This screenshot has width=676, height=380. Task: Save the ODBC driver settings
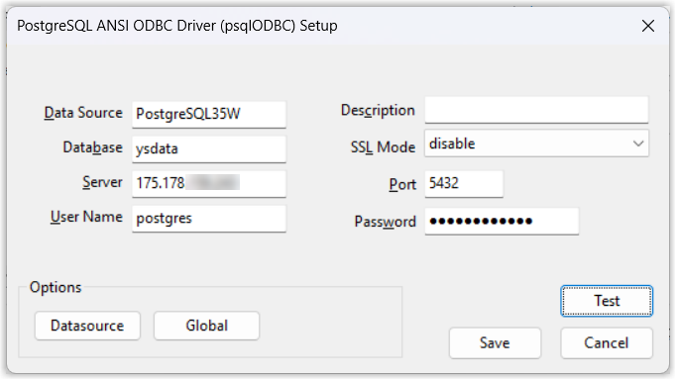(495, 343)
